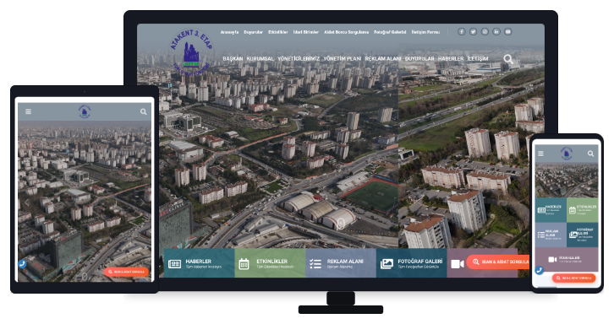Open İletişim Formu top menu link
Viewport: 614px width, 324px height.
tap(425, 32)
